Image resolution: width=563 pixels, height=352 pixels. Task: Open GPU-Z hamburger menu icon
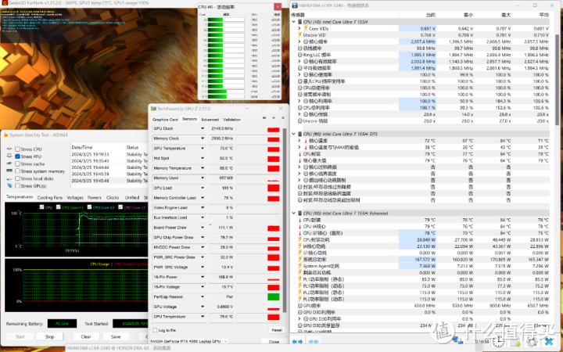(282, 118)
